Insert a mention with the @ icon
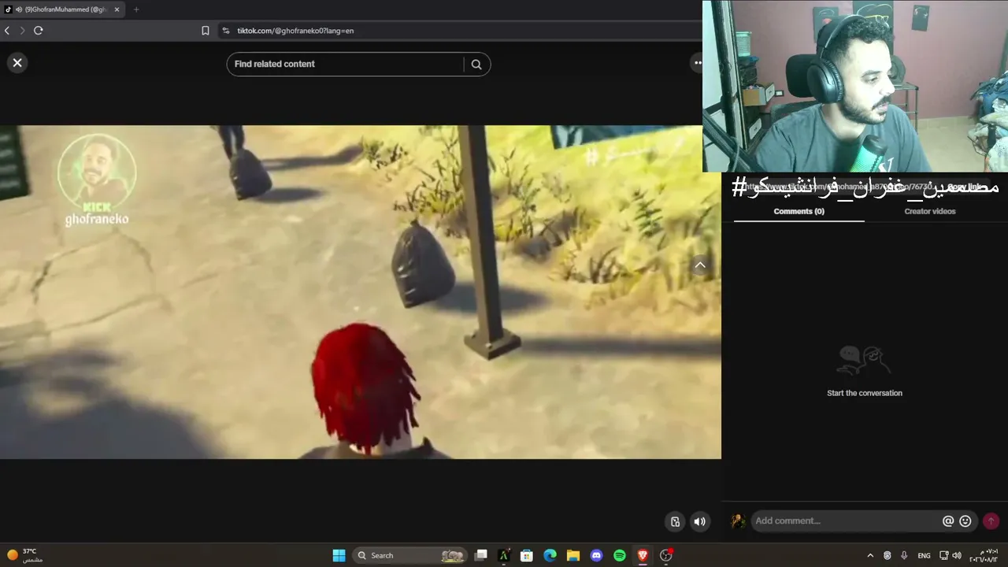Viewport: 1008px width, 567px height. pos(948,521)
